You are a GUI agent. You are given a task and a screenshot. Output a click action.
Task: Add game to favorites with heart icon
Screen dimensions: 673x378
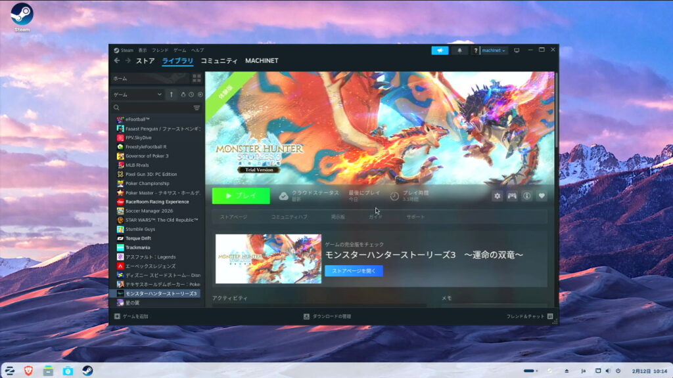pos(542,196)
